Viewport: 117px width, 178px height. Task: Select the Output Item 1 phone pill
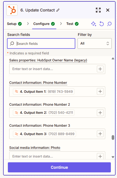coord(44,91)
